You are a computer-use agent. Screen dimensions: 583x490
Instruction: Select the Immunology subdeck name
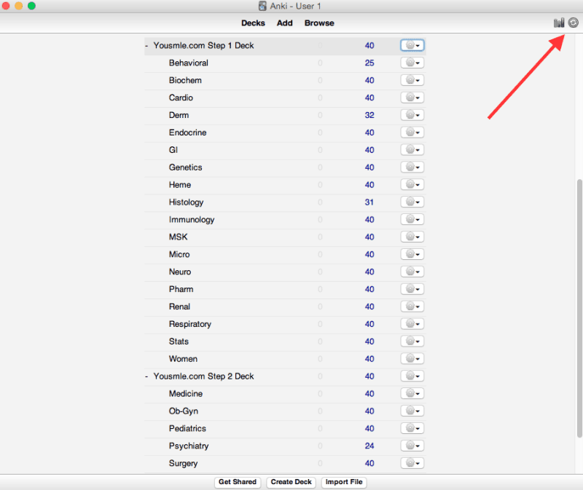[192, 220]
